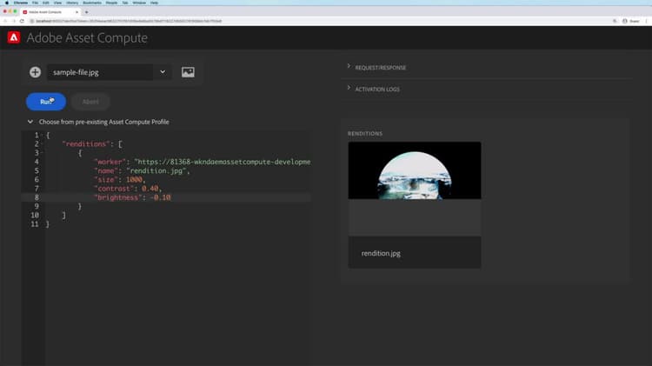Click the Adobe logo in the header
The width and height of the screenshot is (652, 366).
[x=14, y=37]
